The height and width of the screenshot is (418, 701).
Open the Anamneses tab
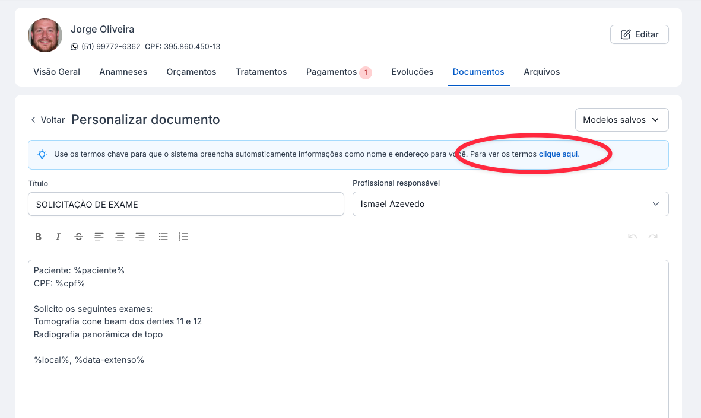click(x=123, y=72)
